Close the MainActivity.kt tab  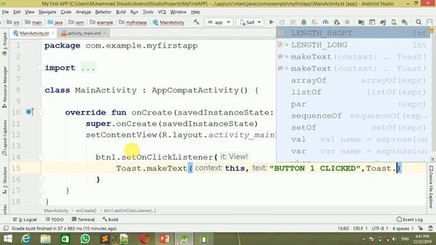pos(53,33)
